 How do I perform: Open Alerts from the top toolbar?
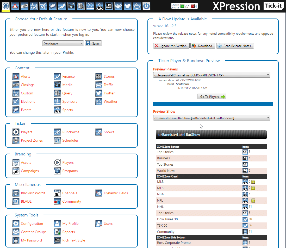[x=15, y=6]
